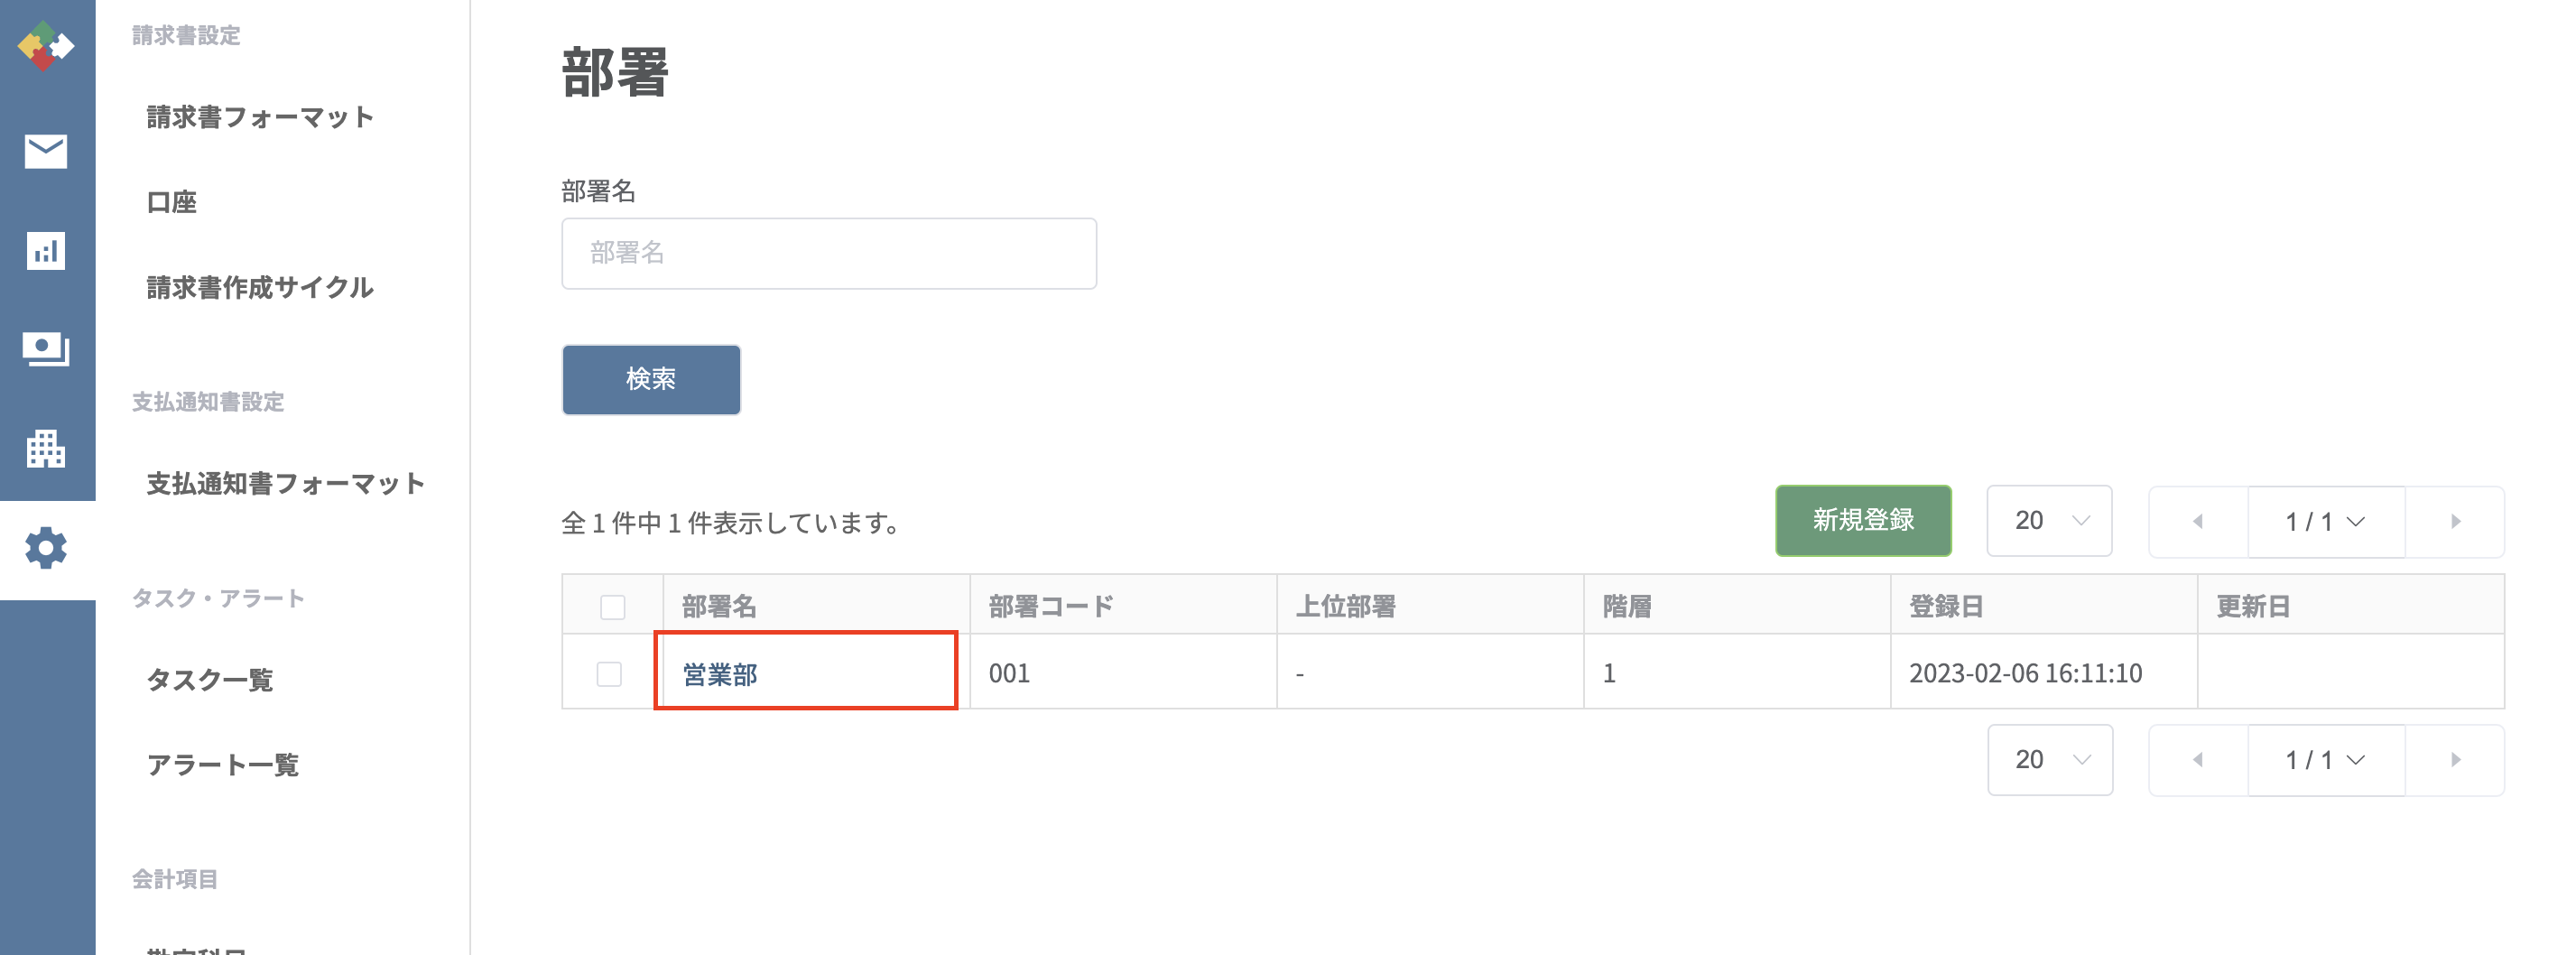Open the building company icon in sidebar
The image size is (2576, 955).
(46, 449)
